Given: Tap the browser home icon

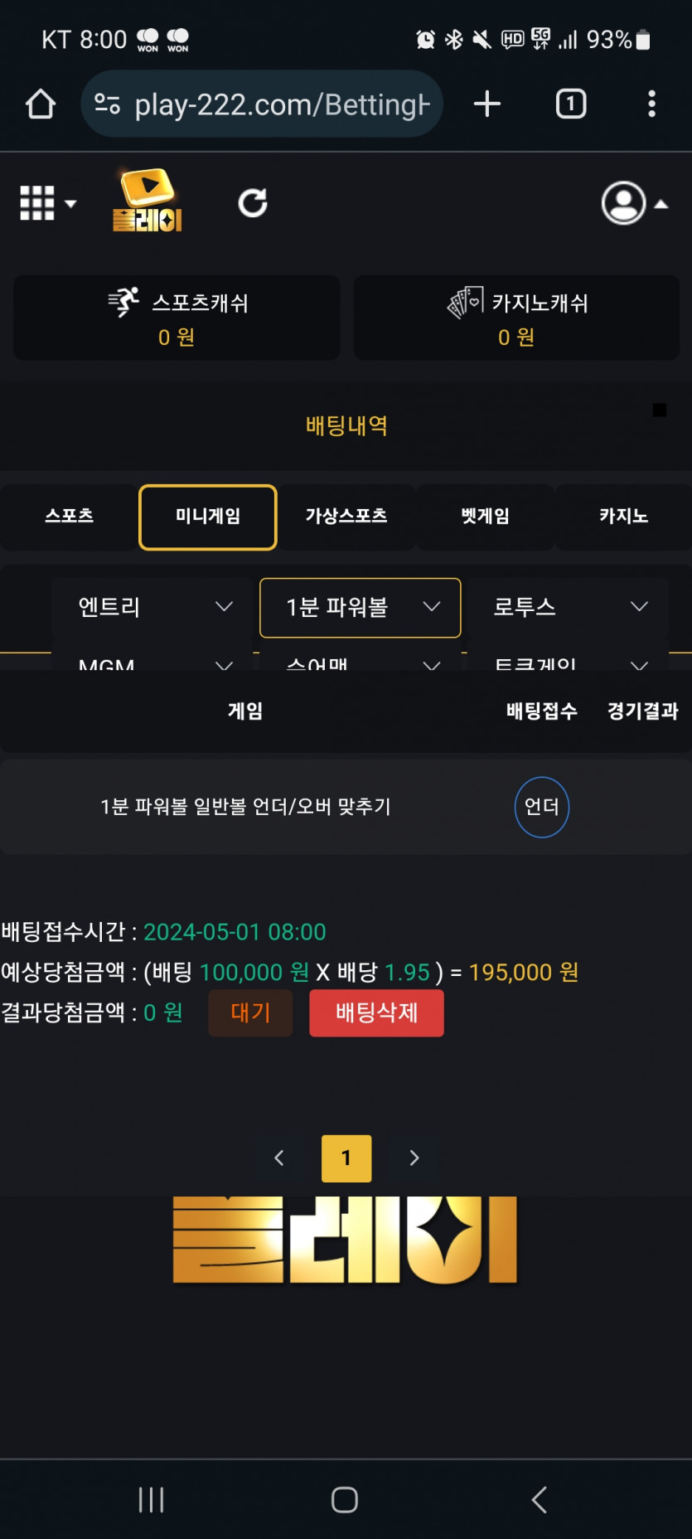Looking at the screenshot, I should (41, 104).
